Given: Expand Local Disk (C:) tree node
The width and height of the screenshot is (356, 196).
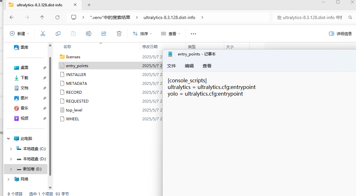Looking at the screenshot, I should click(x=11, y=149).
